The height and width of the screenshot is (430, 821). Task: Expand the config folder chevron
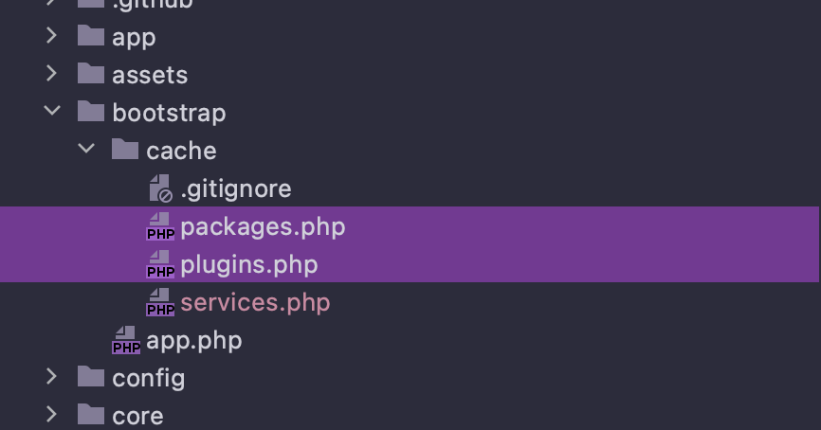click(x=51, y=376)
